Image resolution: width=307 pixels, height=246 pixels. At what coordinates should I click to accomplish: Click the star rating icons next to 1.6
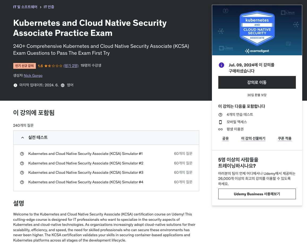coord(53,66)
